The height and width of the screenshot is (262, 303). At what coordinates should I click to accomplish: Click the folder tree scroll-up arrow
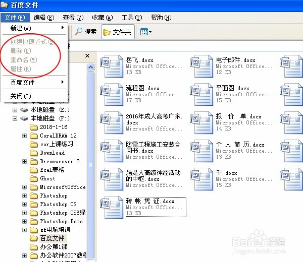coord(90,68)
